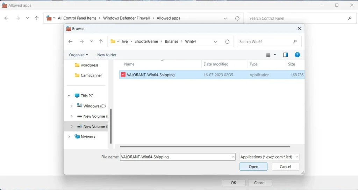Expand the Windows (C:) drive
Screen dimensions: 358x190
coord(72,106)
